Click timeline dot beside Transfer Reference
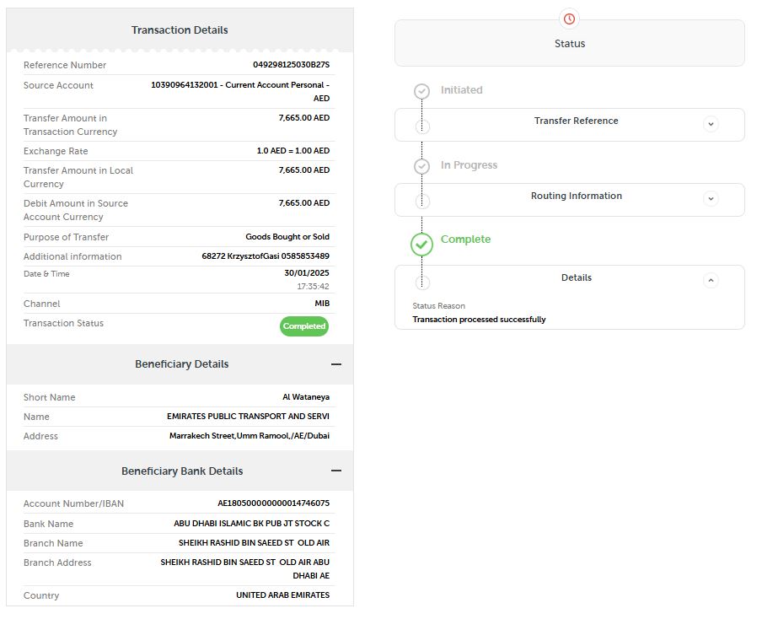 tap(422, 126)
